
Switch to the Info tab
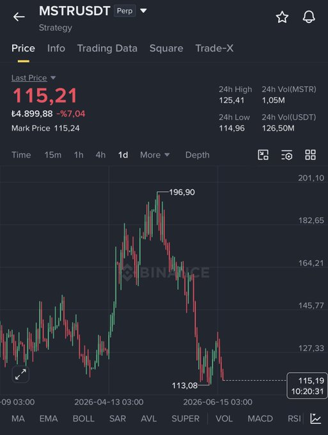click(x=56, y=48)
